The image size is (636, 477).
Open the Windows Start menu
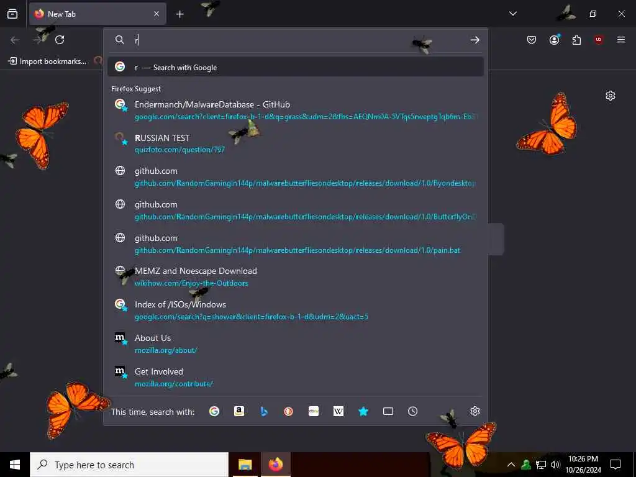pyautogui.click(x=15, y=465)
